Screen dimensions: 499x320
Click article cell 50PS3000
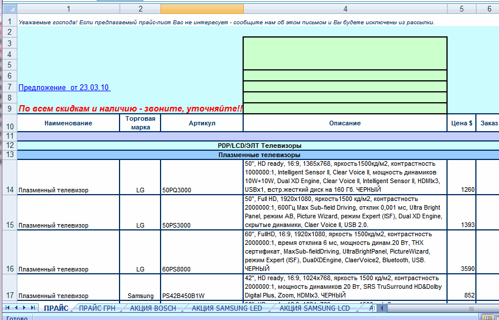202,213
